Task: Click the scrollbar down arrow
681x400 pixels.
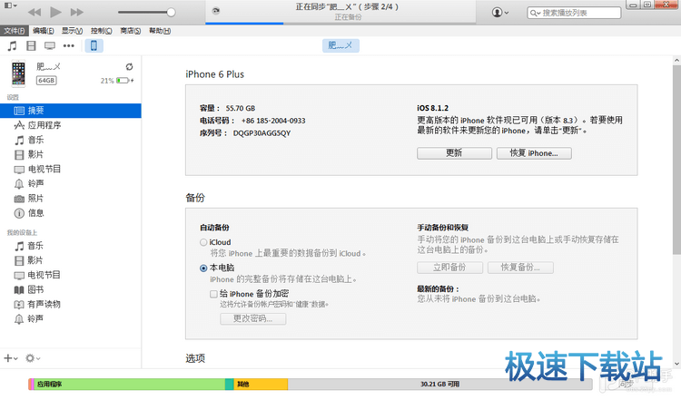Action: coord(676,364)
